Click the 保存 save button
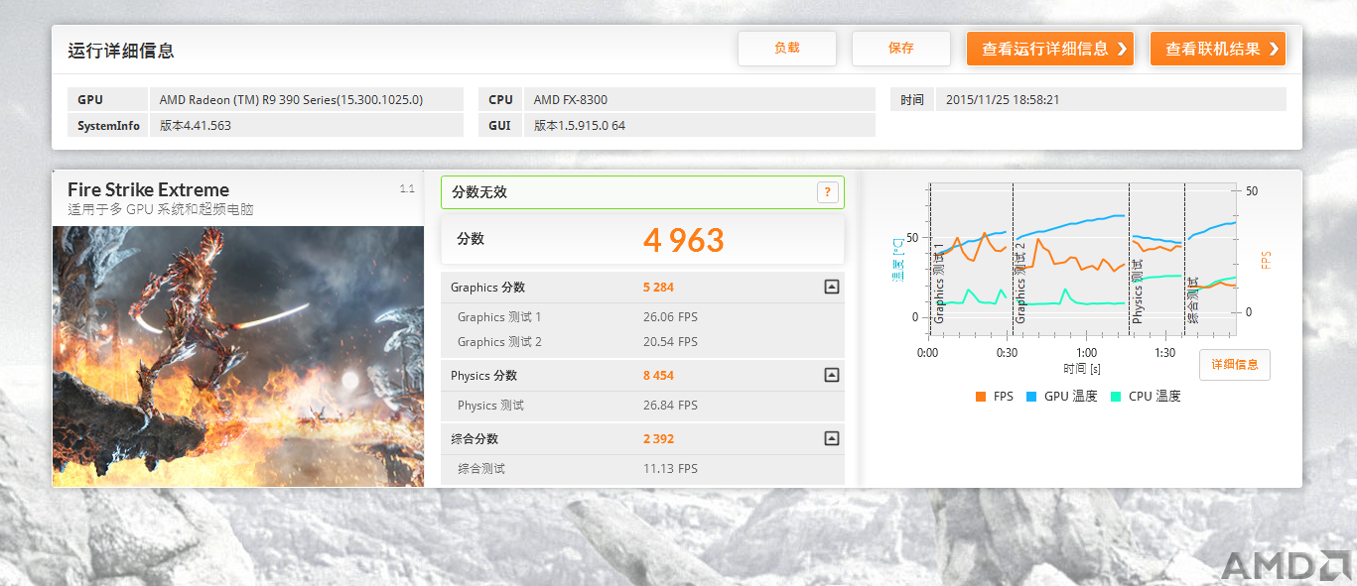Viewport: 1357px width, 586px height. point(900,49)
